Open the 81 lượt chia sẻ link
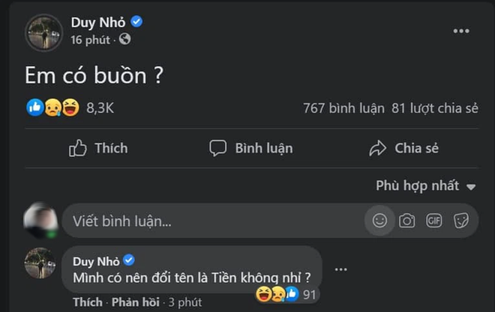The image size is (495, 312). [x=435, y=108]
